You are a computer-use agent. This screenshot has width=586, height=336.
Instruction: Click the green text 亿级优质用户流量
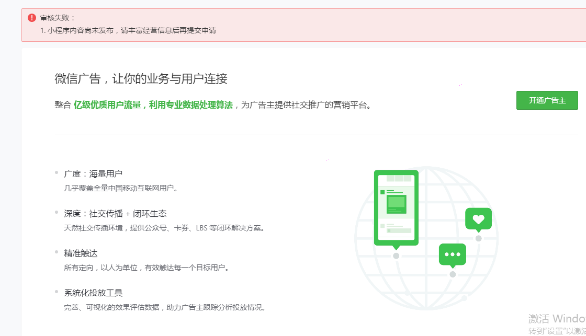(x=107, y=105)
